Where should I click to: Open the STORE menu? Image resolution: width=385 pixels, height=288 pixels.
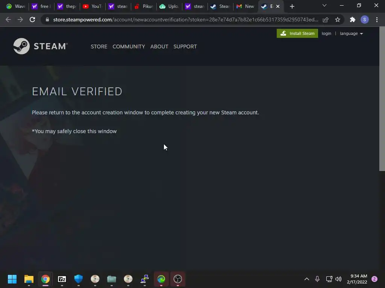[x=99, y=46]
